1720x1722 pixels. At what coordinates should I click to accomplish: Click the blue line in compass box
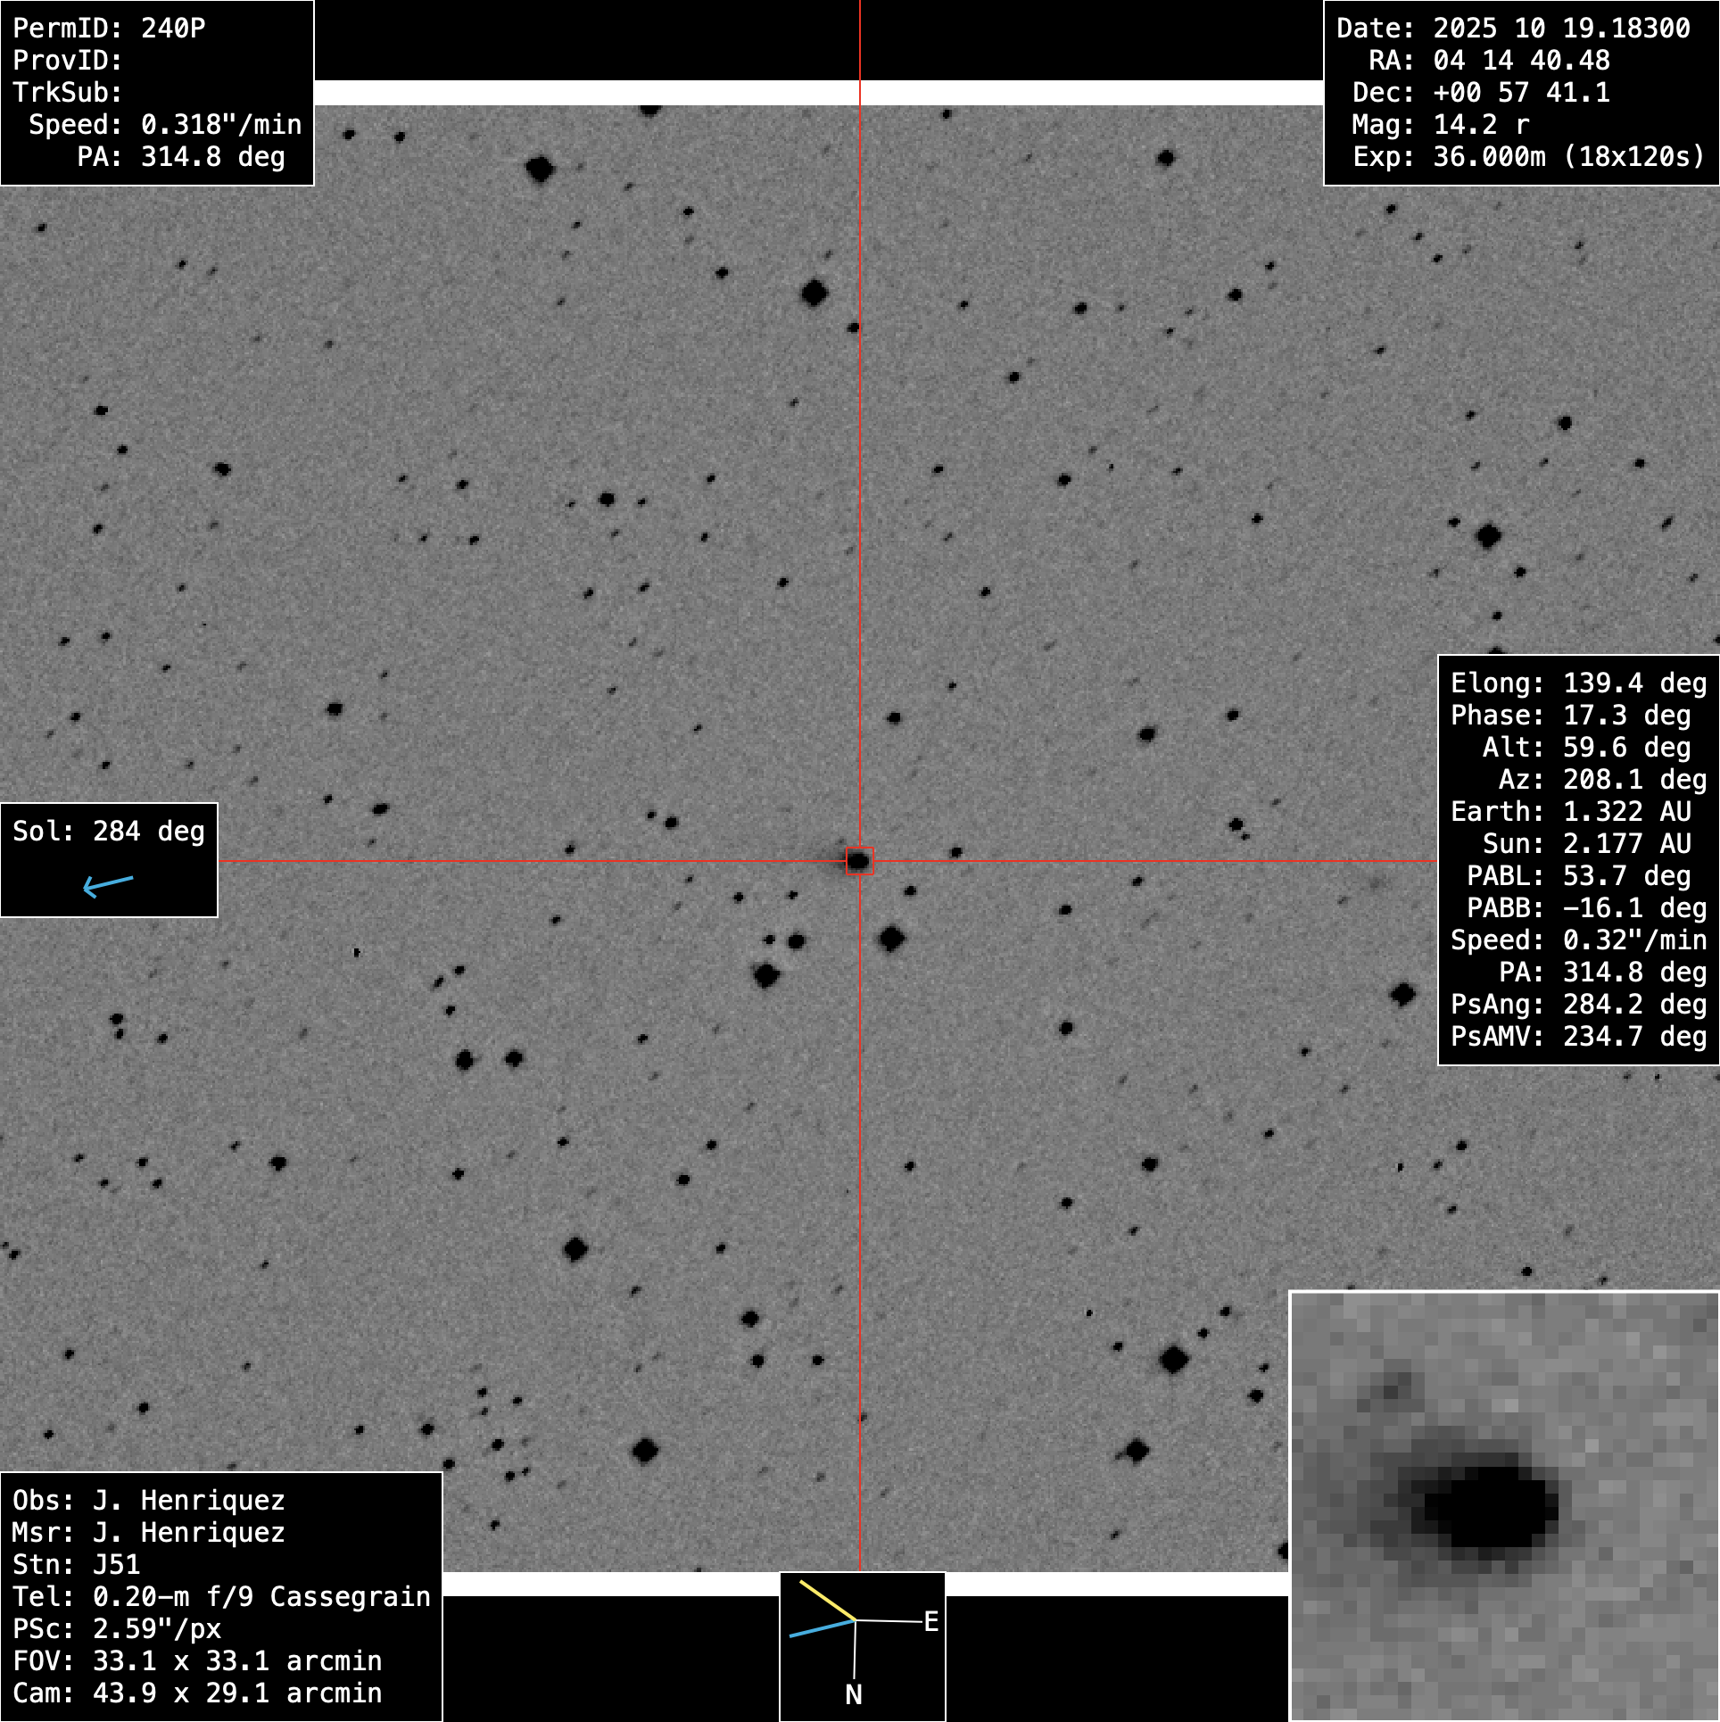click(822, 1628)
